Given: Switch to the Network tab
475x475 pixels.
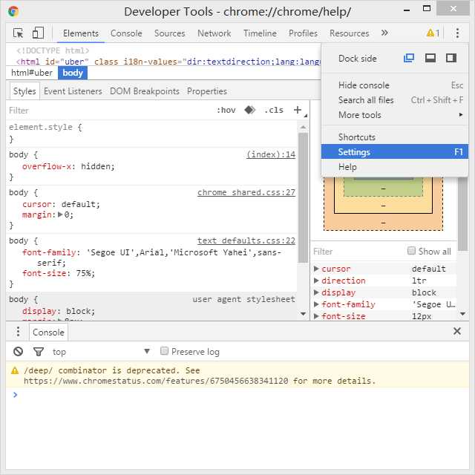Looking at the screenshot, I should coord(214,33).
